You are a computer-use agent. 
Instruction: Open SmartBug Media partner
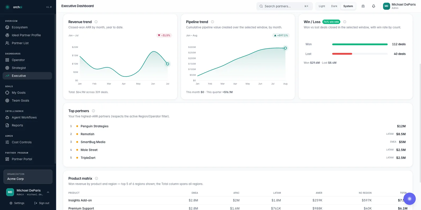tap(237, 142)
